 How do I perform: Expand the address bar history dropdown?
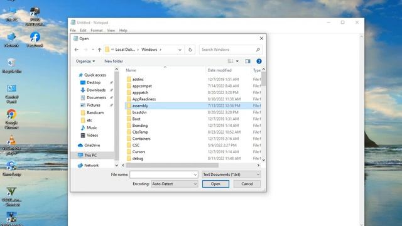(x=180, y=50)
